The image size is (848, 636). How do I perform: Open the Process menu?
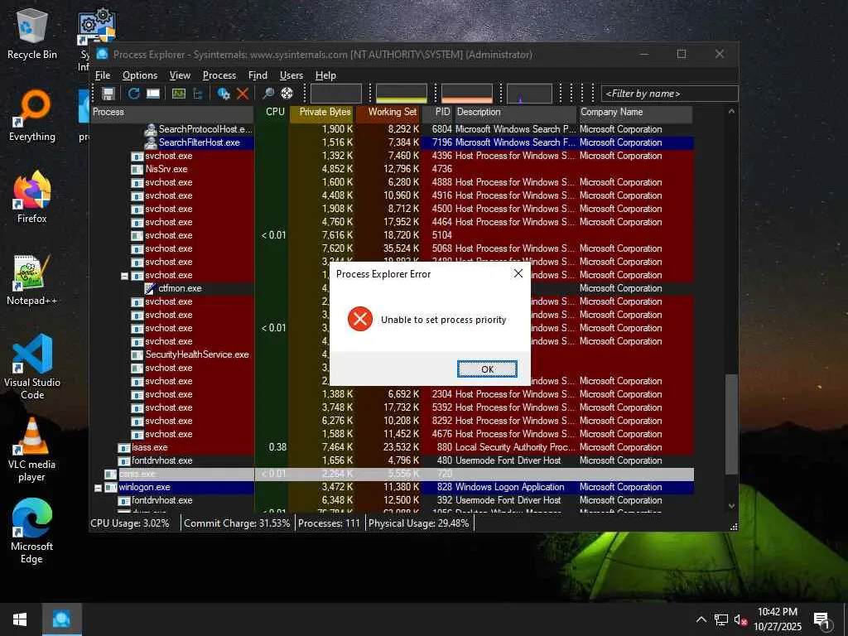point(219,75)
